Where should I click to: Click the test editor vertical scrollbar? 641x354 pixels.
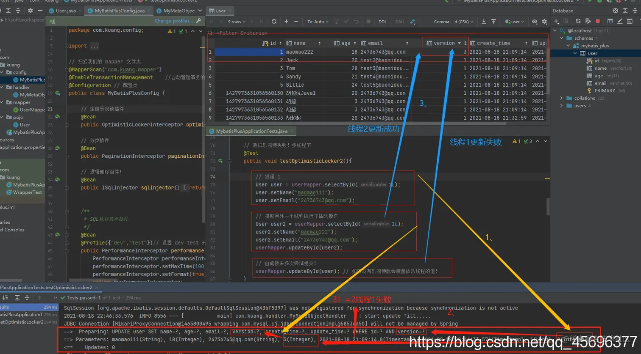pos(548,207)
